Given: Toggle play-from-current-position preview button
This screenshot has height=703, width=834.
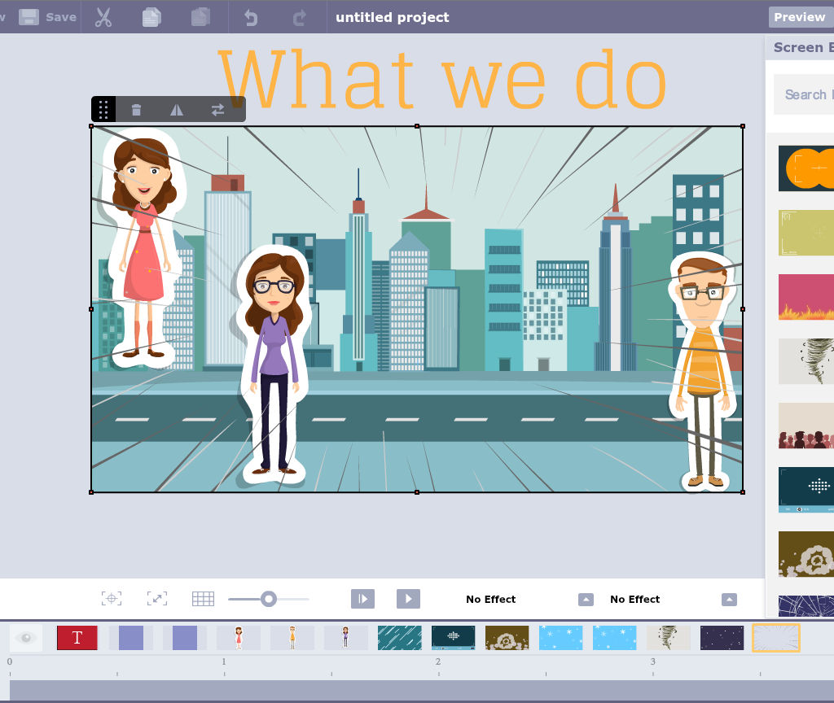Looking at the screenshot, I should click(x=362, y=599).
